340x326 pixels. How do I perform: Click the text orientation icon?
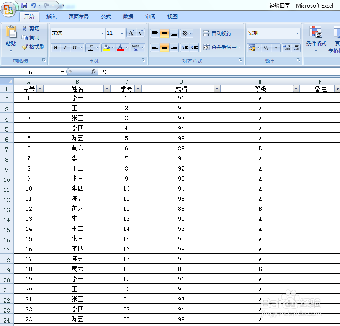point(185,34)
